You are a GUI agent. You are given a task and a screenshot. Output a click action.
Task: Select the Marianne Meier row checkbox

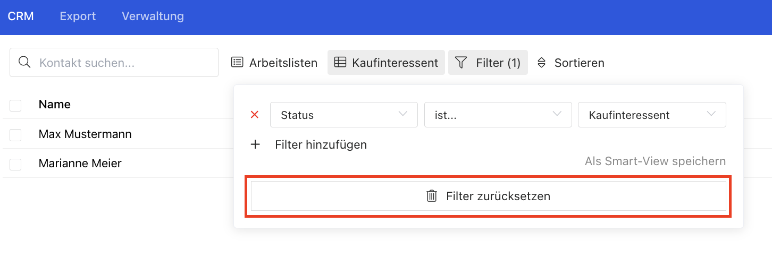click(15, 164)
